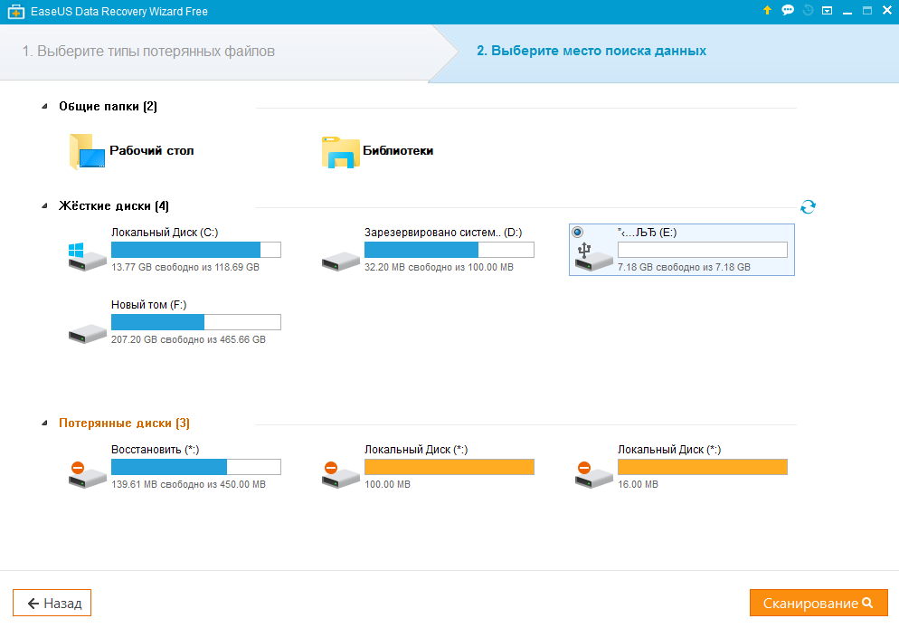The image size is (899, 628).
Task: Click the F: drive usage bar
Action: 196,322
